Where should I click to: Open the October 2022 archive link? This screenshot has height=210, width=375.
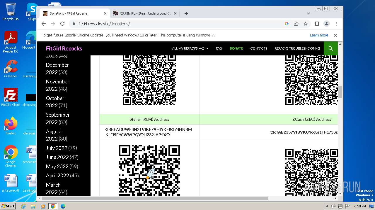coord(55,101)
